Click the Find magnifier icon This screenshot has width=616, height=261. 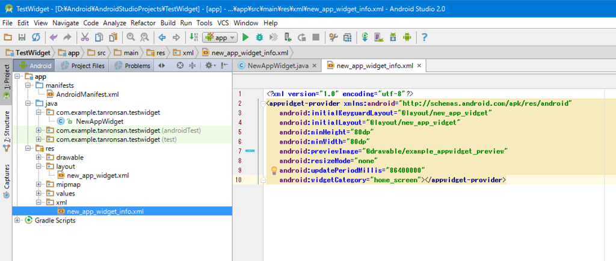[x=131, y=38]
